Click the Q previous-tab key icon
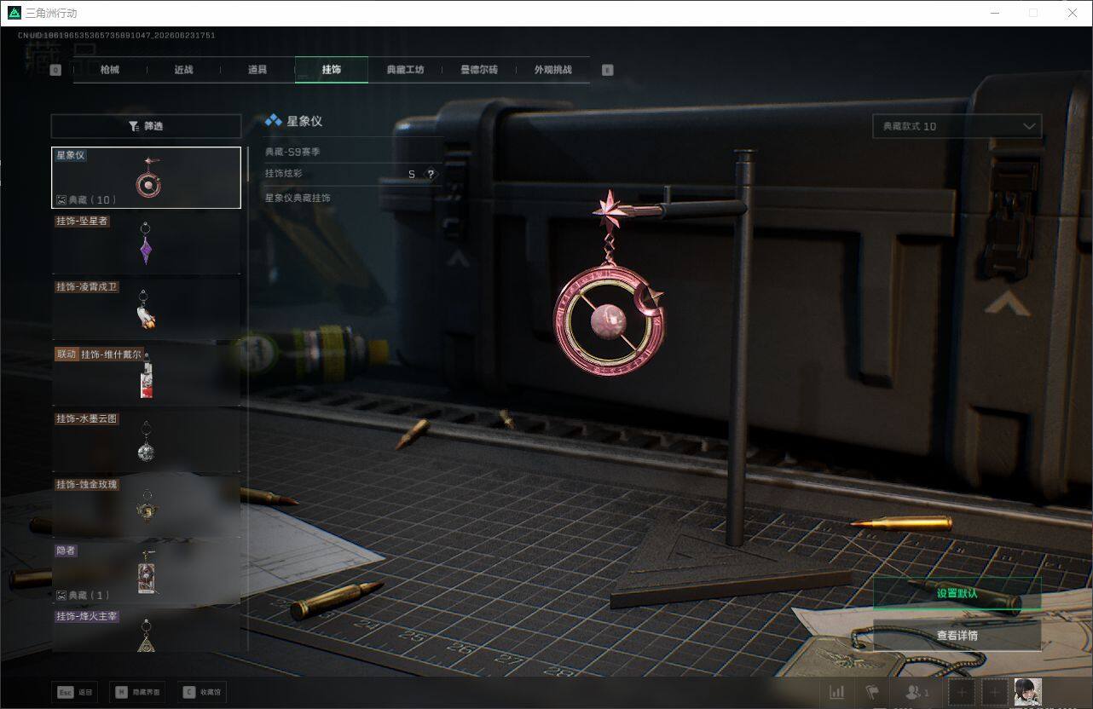 point(55,71)
